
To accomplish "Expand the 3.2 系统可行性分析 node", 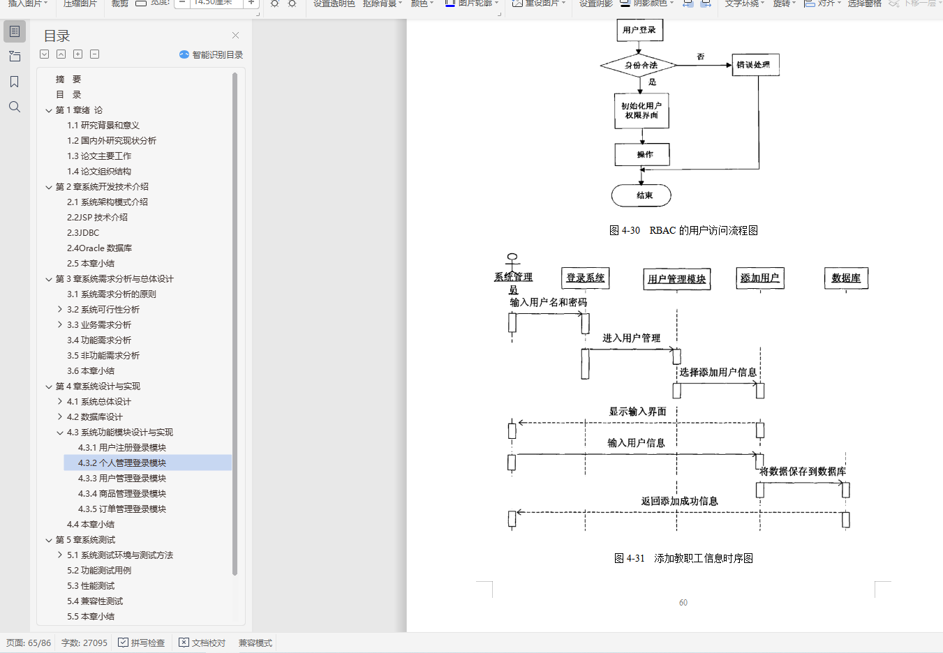I will [60, 310].
